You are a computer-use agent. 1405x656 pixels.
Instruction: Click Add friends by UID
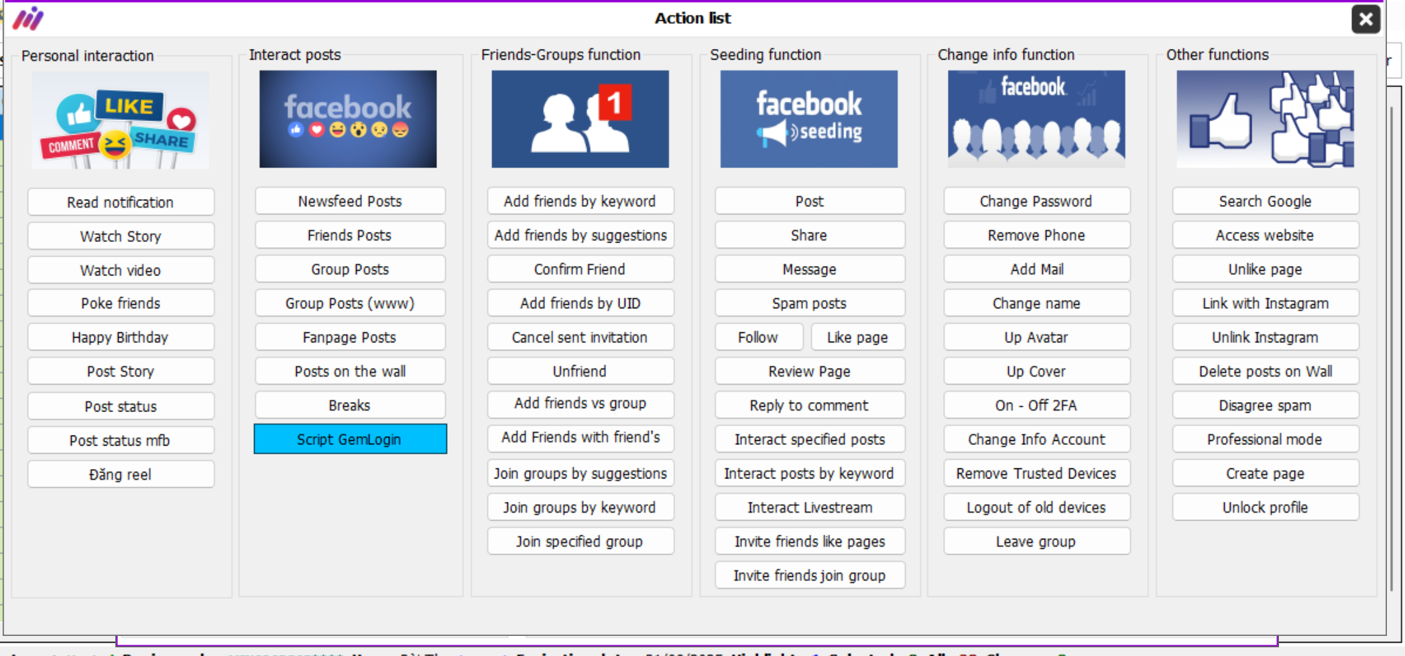point(580,304)
